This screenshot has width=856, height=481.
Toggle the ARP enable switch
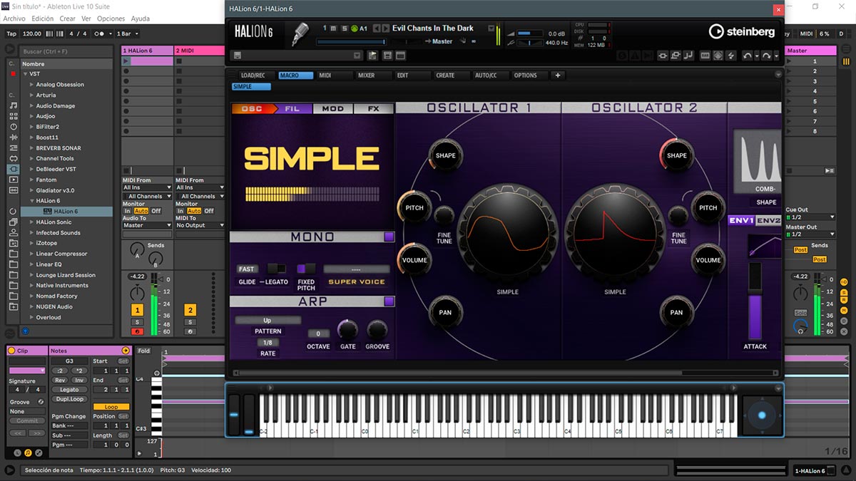tap(389, 301)
